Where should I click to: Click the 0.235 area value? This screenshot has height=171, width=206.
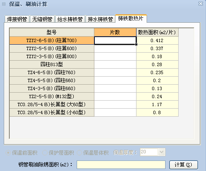point(157,72)
